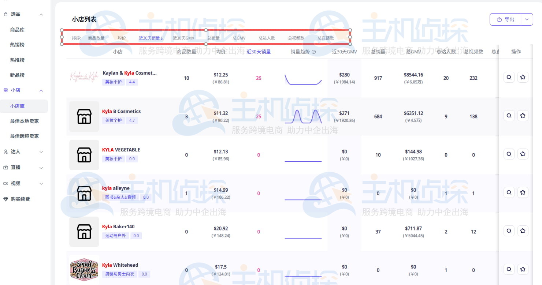
Task: Open the detail icon for Kyla Baker140
Action: click(509, 231)
